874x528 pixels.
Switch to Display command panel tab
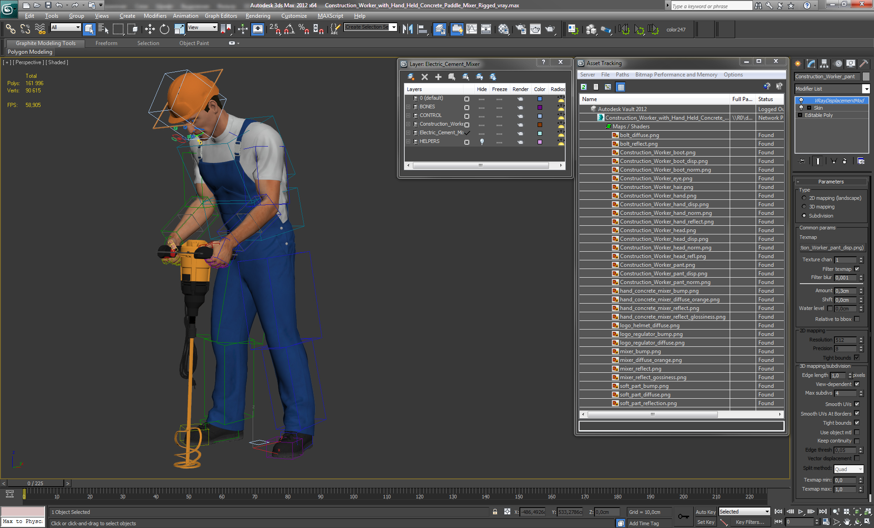851,64
